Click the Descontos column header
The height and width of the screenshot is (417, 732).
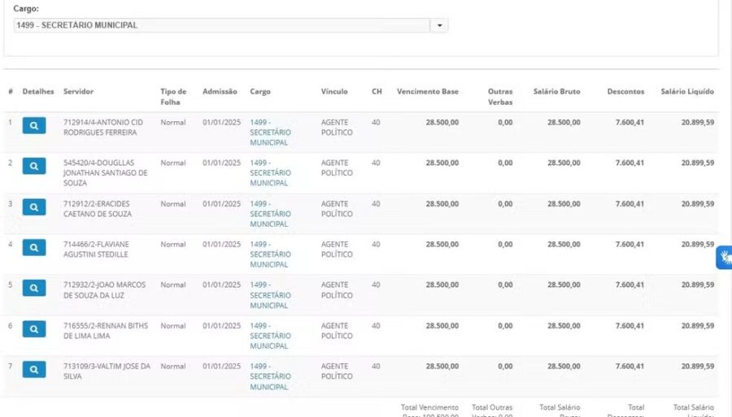(x=625, y=92)
